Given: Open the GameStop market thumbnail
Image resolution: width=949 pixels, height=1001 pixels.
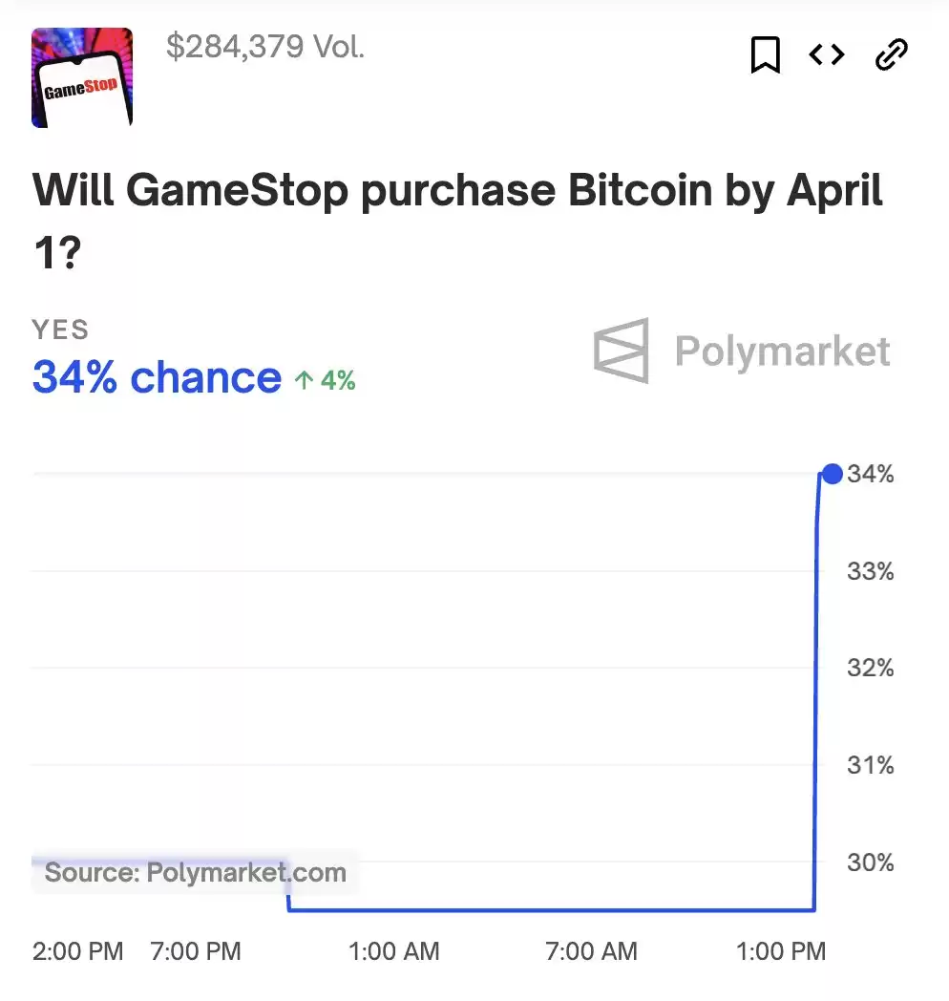Looking at the screenshot, I should pyautogui.click(x=82, y=77).
